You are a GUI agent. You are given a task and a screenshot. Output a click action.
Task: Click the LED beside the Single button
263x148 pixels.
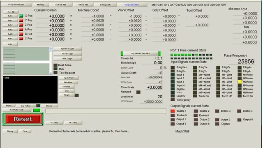coord(77,95)
